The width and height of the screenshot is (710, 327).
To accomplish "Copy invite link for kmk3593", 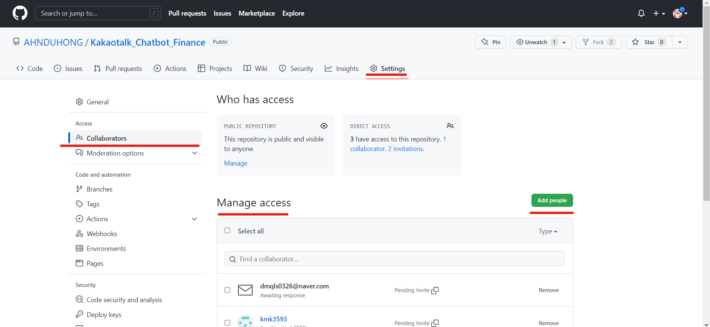I will point(435,323).
